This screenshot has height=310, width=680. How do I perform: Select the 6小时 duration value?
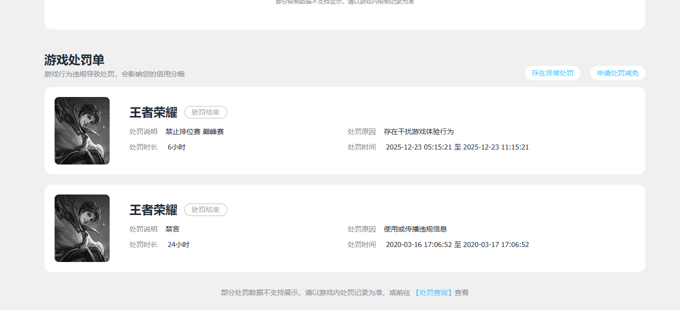(x=177, y=147)
